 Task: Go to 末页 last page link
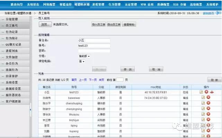click(101, 80)
